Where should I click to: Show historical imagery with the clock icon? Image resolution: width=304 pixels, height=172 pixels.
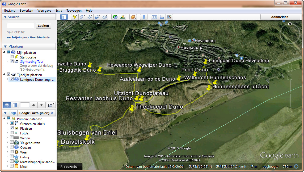(x=115, y=17)
